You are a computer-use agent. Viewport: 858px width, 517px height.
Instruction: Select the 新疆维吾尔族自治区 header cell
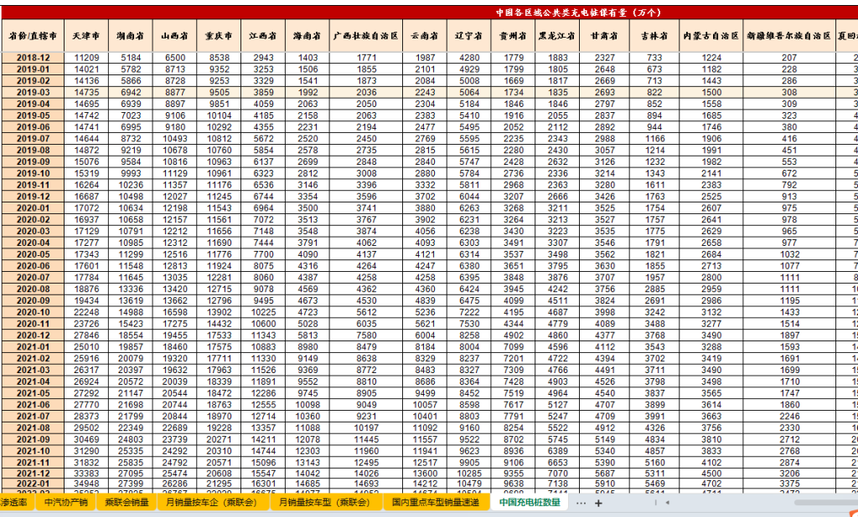point(788,37)
